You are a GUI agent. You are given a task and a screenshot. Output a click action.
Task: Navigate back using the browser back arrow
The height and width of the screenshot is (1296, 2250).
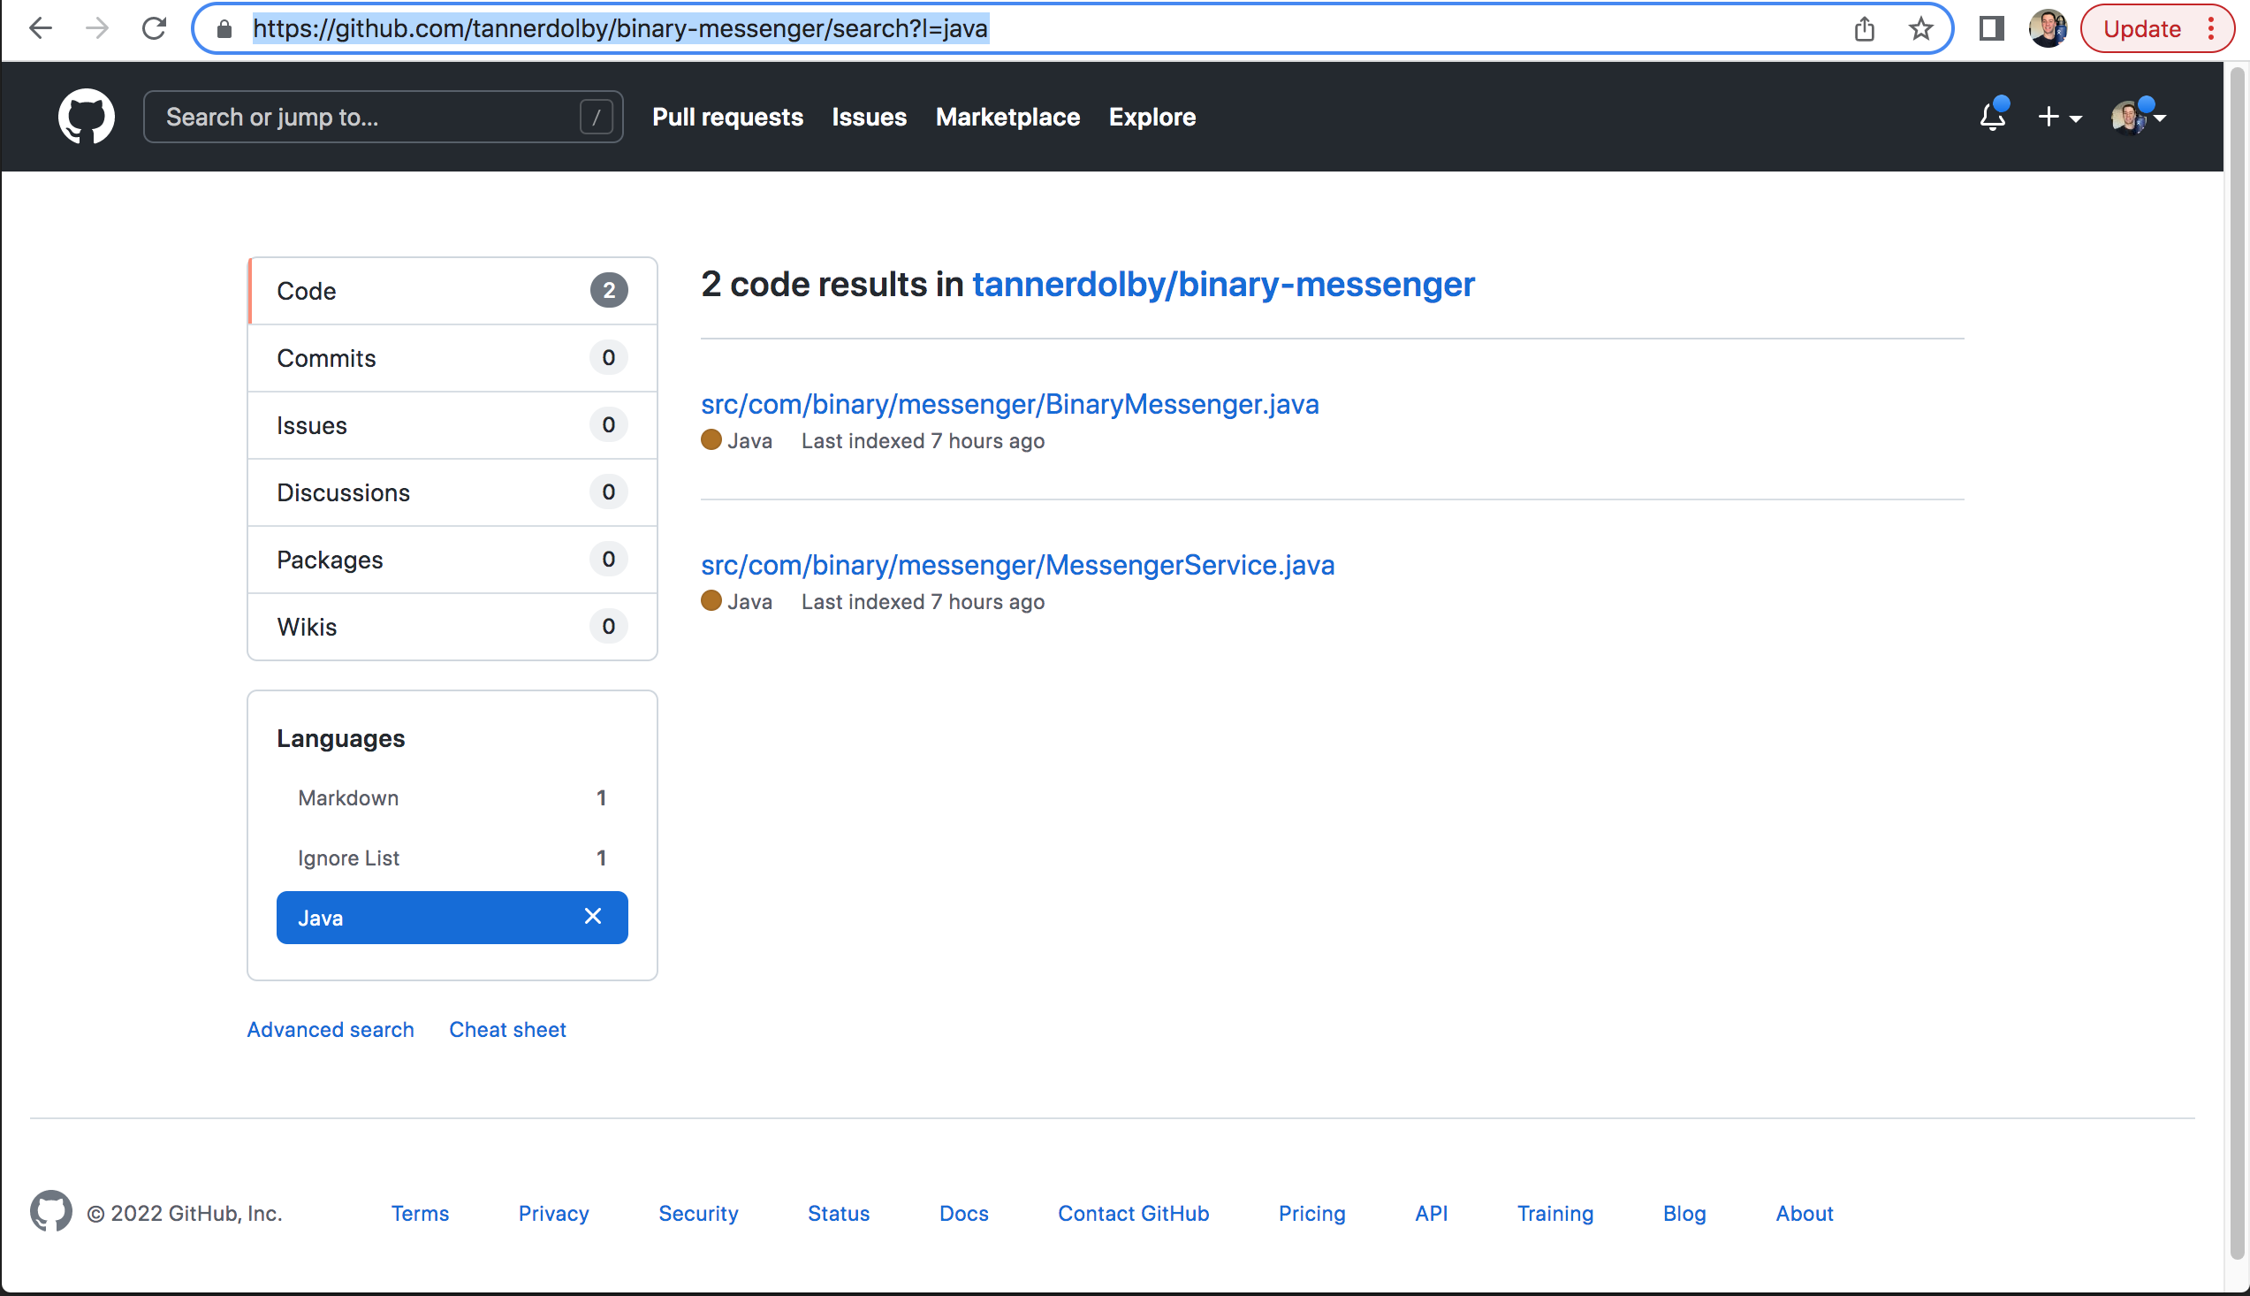(x=41, y=28)
